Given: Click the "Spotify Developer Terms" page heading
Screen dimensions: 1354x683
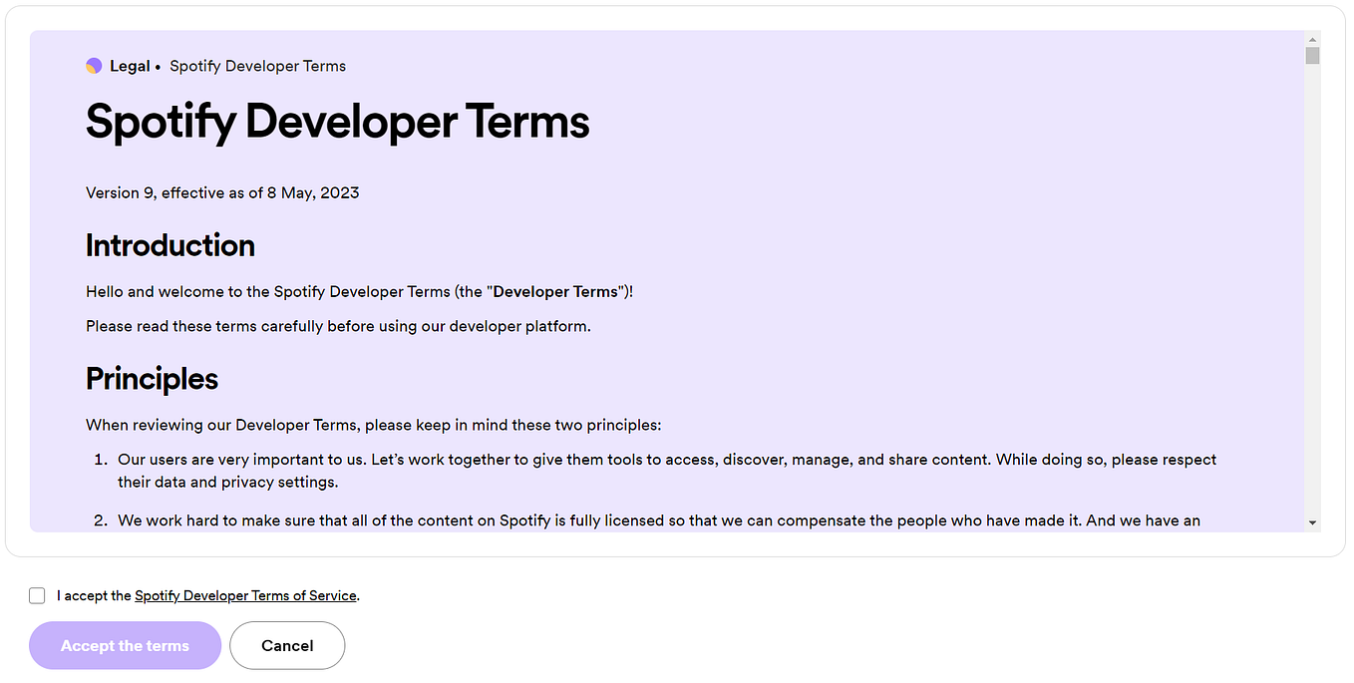Looking at the screenshot, I should [337, 122].
